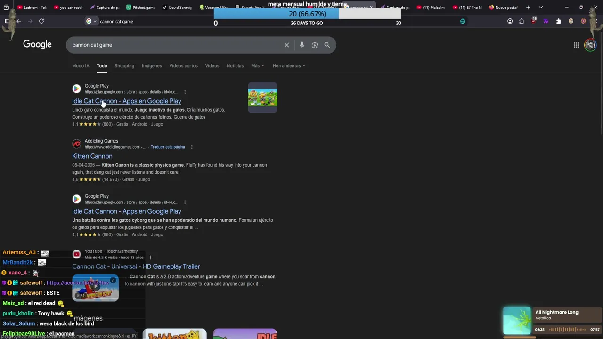The width and height of the screenshot is (603, 339).
Task: Click the Google Play favicon of first result
Action: point(76,89)
